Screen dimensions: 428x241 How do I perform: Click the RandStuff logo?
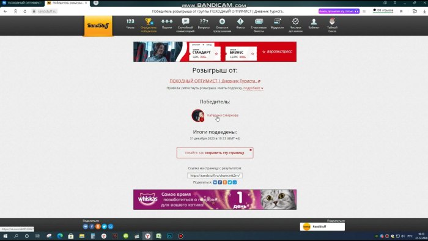[98, 26]
